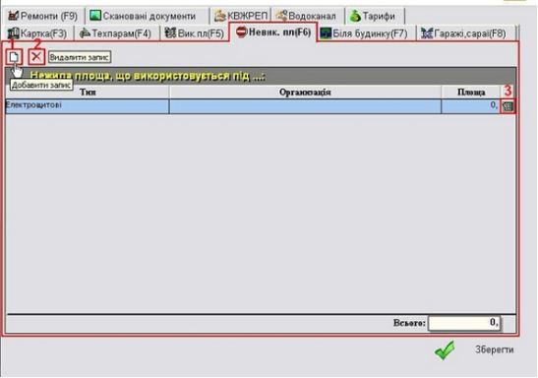Viewport: 538px width, 378px height.
Task: Click the green checkmark save icon
Action: 445,350
